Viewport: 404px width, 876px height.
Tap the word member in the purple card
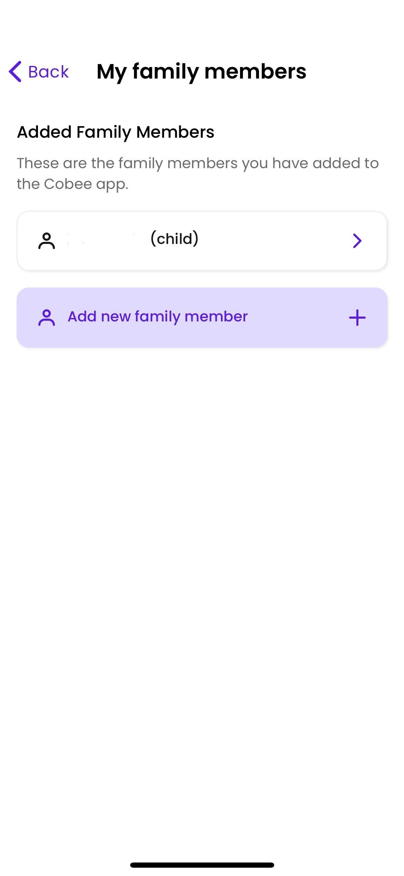click(216, 316)
